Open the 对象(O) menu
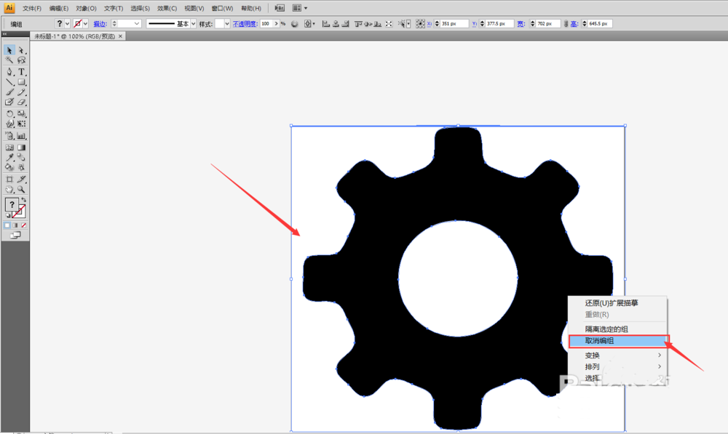This screenshot has height=434, width=728. 86,8
